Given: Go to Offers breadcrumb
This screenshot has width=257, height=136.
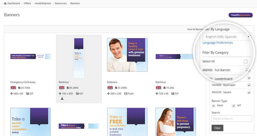Looking at the screenshot, I should tap(27, 3).
